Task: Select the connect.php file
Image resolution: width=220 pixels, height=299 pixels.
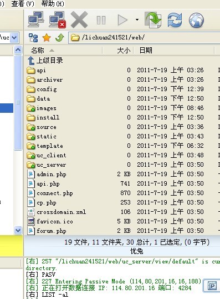Action: pyautogui.click(x=50, y=193)
